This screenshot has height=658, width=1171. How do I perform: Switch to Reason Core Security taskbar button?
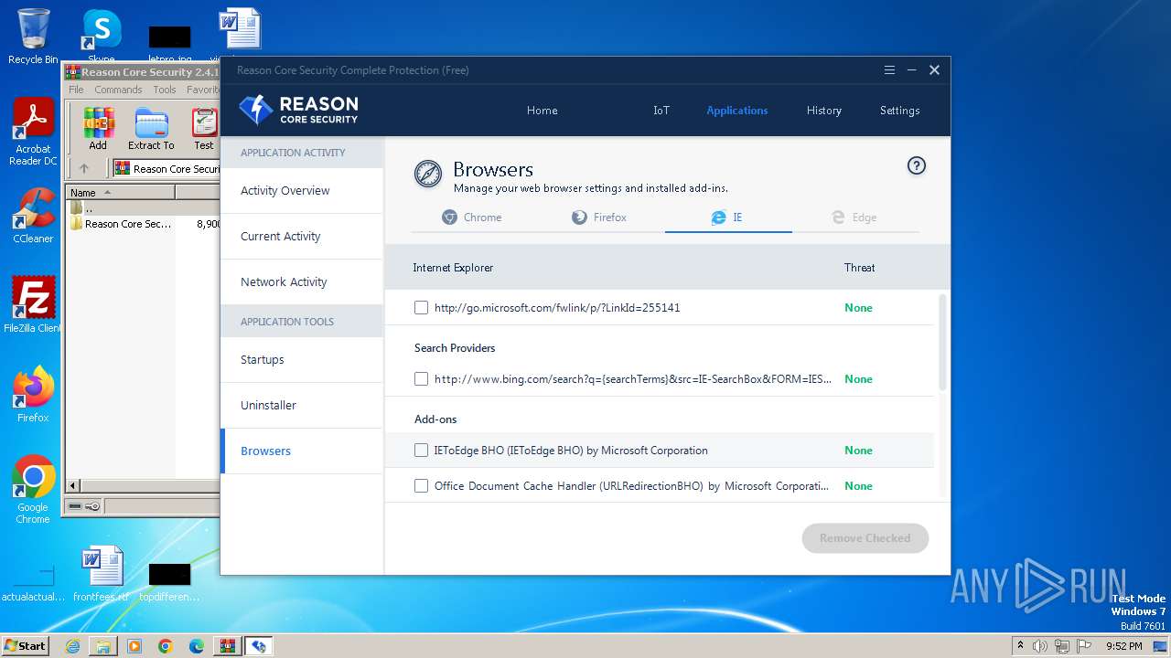(259, 646)
